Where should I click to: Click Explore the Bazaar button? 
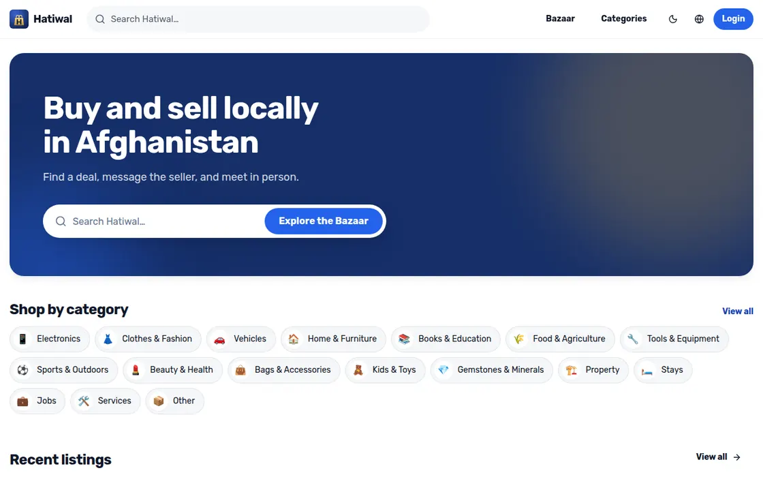click(x=324, y=221)
